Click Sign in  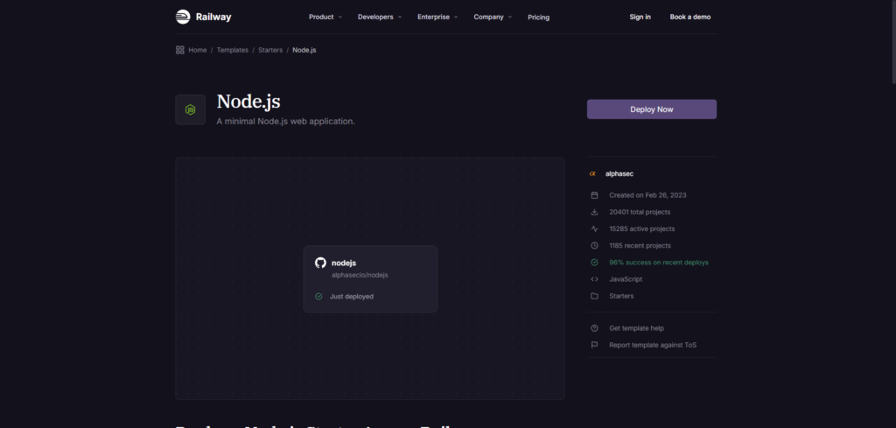(x=640, y=18)
